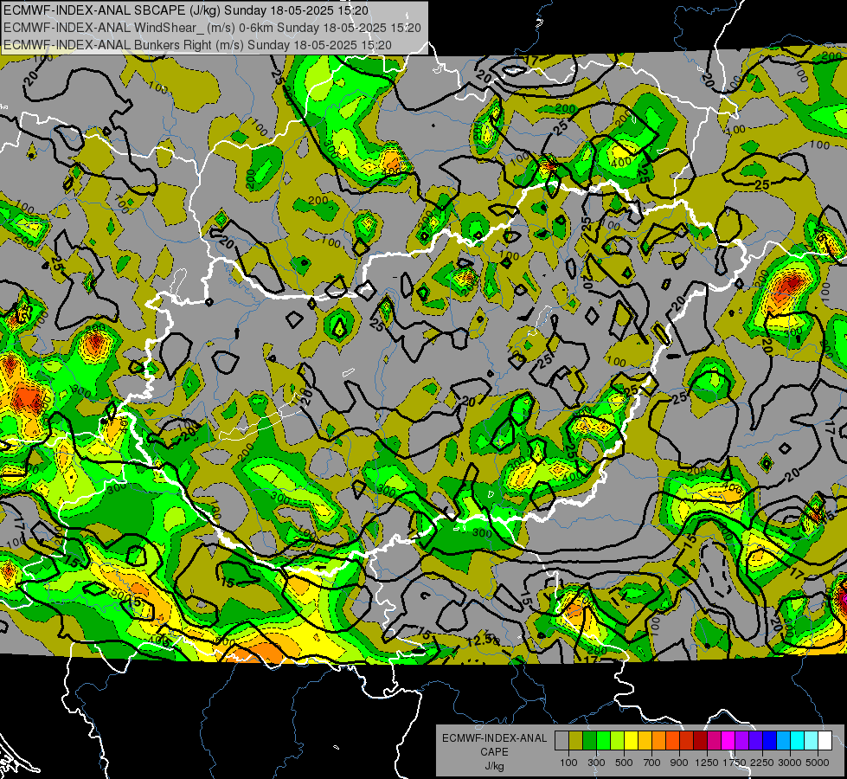The width and height of the screenshot is (847, 779).
Task: Click the 300 legend tick value
Action: coord(596,763)
